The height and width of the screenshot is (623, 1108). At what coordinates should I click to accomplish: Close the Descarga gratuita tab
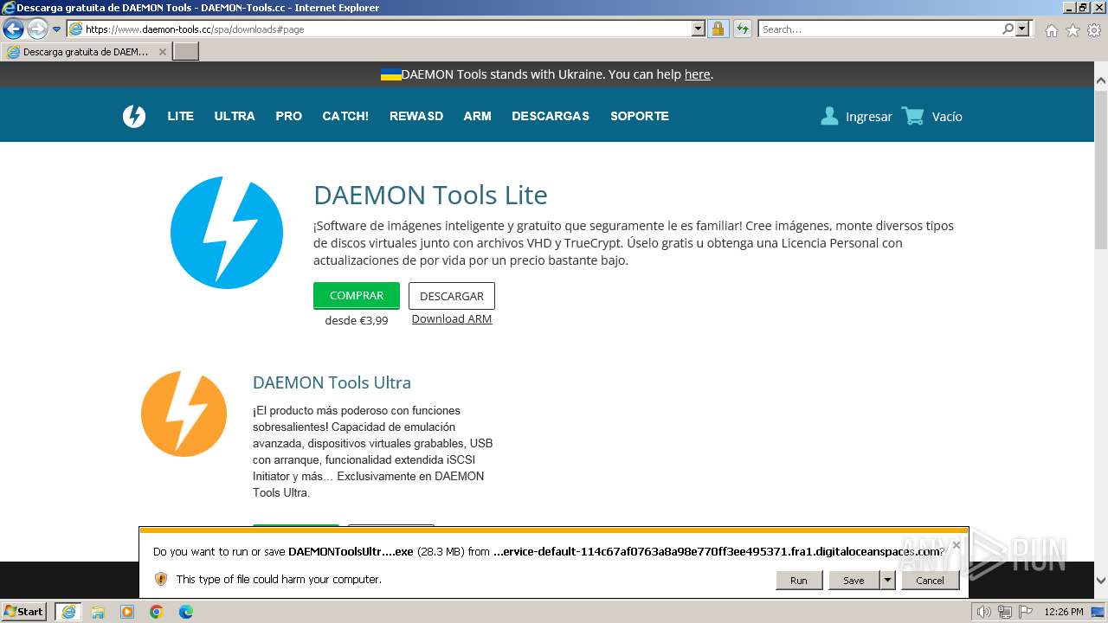tap(162, 52)
